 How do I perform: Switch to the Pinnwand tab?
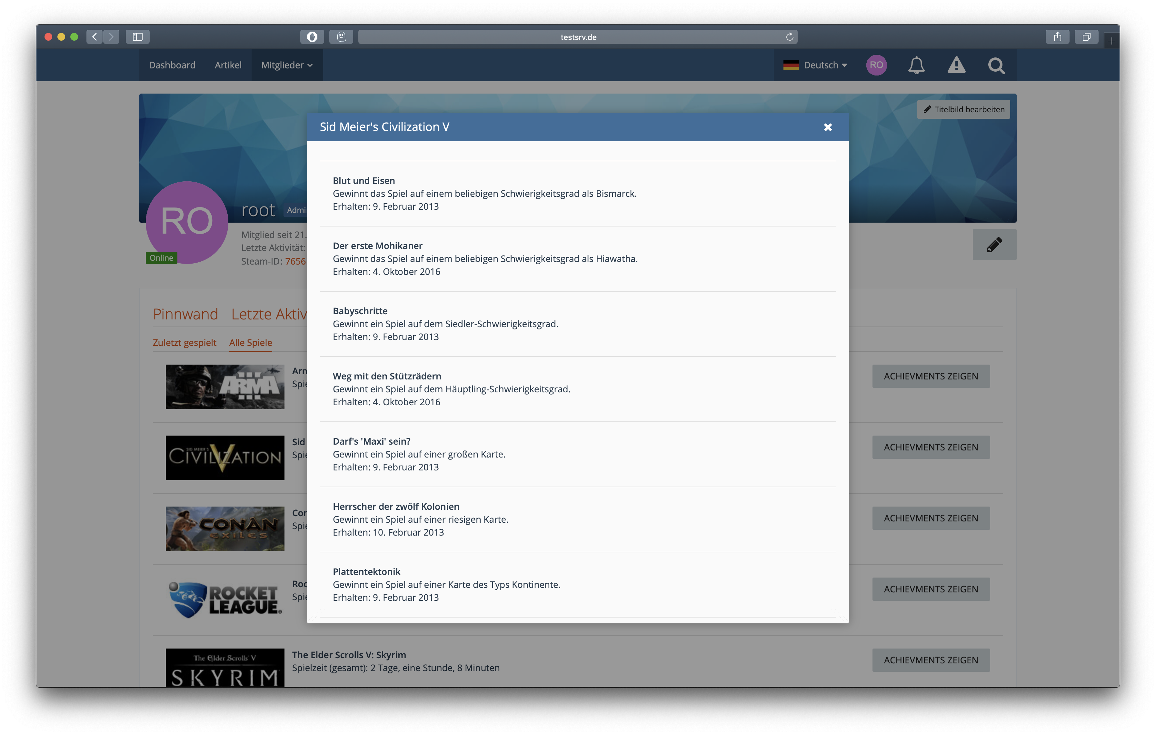tap(185, 314)
